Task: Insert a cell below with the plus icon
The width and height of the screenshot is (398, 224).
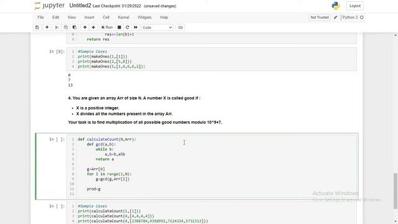Action: tap(47, 27)
